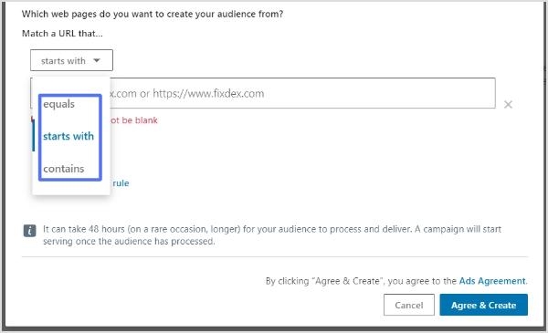Click the '48 hours' processing notice text
Image resolution: width=548 pixels, height=333 pixels.
click(272, 234)
